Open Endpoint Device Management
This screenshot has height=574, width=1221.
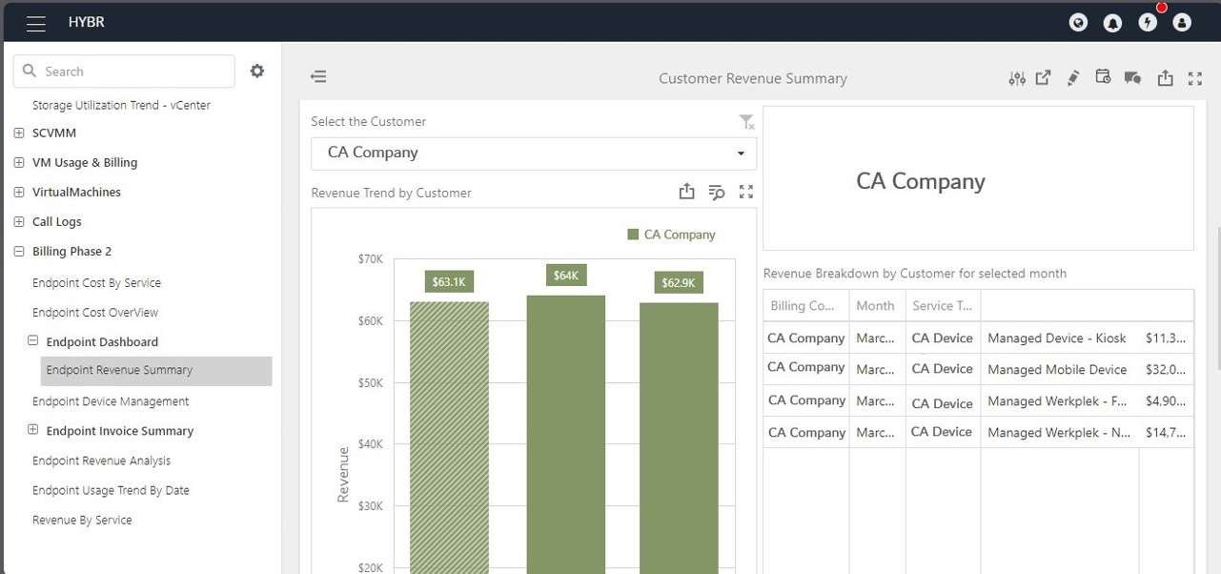(x=111, y=401)
